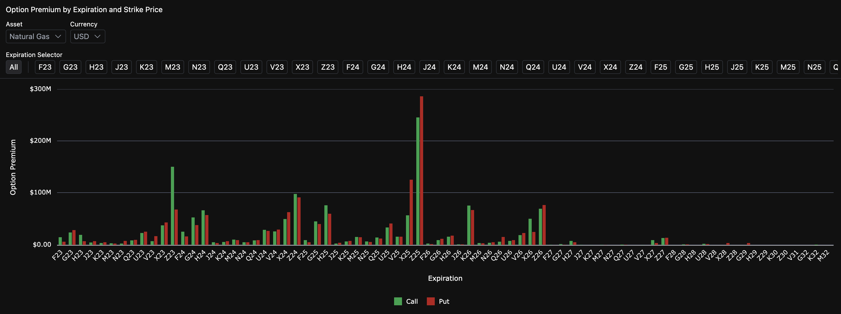Viewport: 841px width, 314px height.
Task: Toggle the green Call legend swatch
Action: [398, 301]
